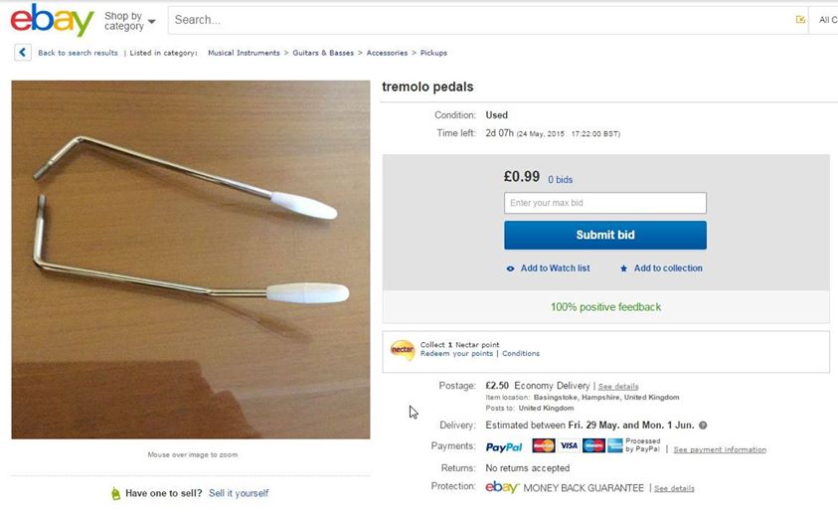The height and width of the screenshot is (513, 838).
Task: Click the 0 bids link
Action: click(x=560, y=180)
